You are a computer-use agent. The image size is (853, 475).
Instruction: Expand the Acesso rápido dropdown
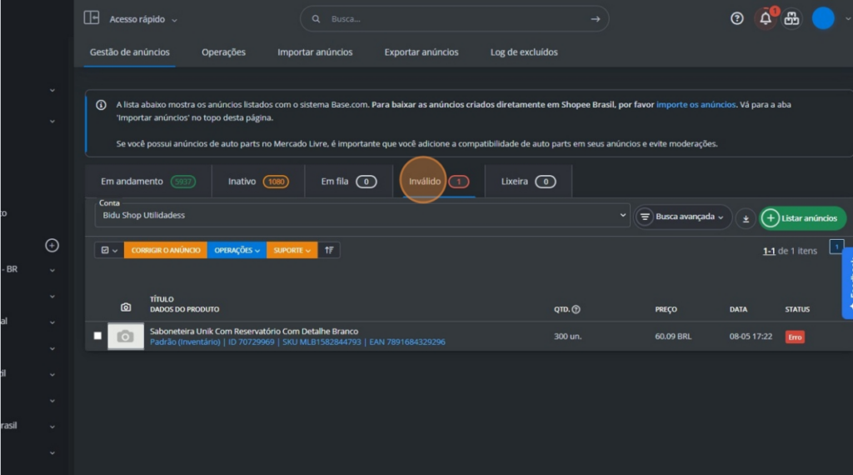143,19
